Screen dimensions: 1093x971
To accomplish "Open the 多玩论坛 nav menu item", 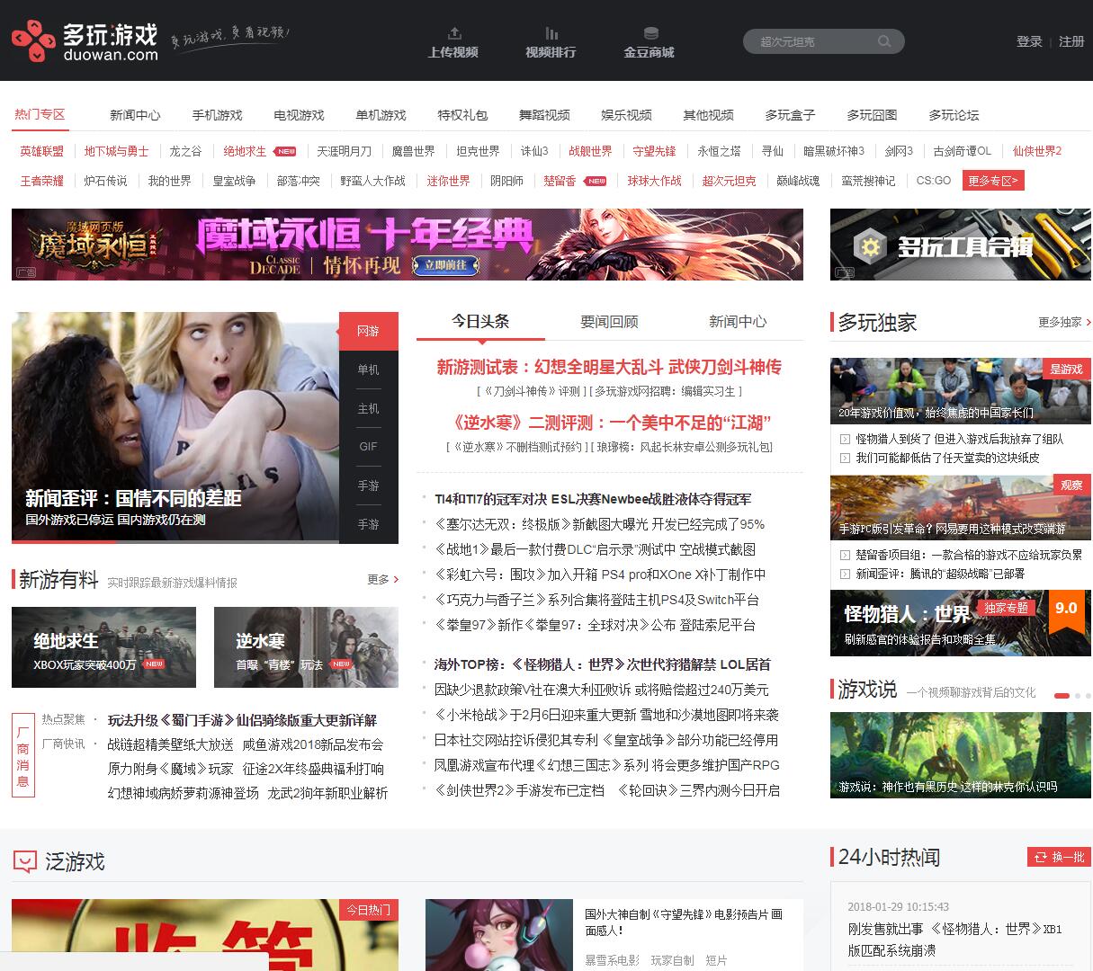I will tap(954, 115).
